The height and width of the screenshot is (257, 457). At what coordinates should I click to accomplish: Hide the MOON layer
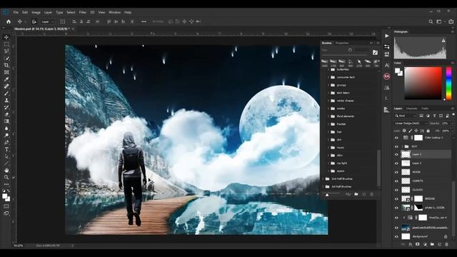[396, 172]
